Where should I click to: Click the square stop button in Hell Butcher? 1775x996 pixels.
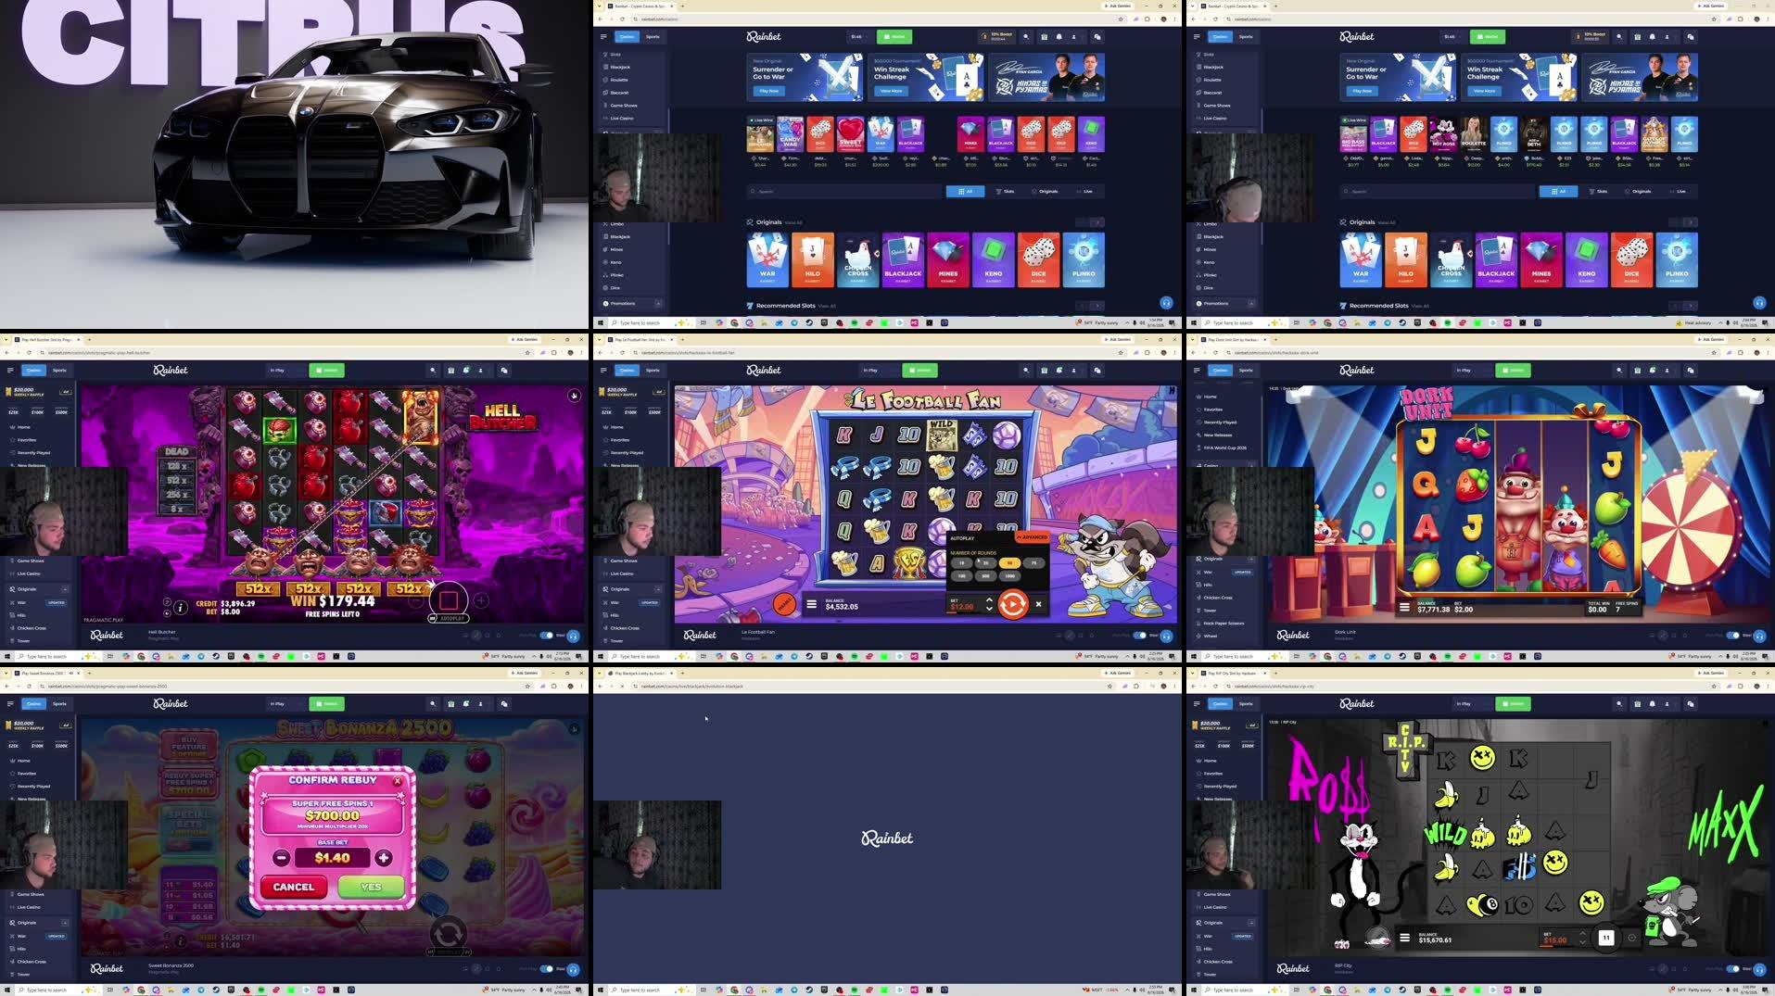point(449,601)
